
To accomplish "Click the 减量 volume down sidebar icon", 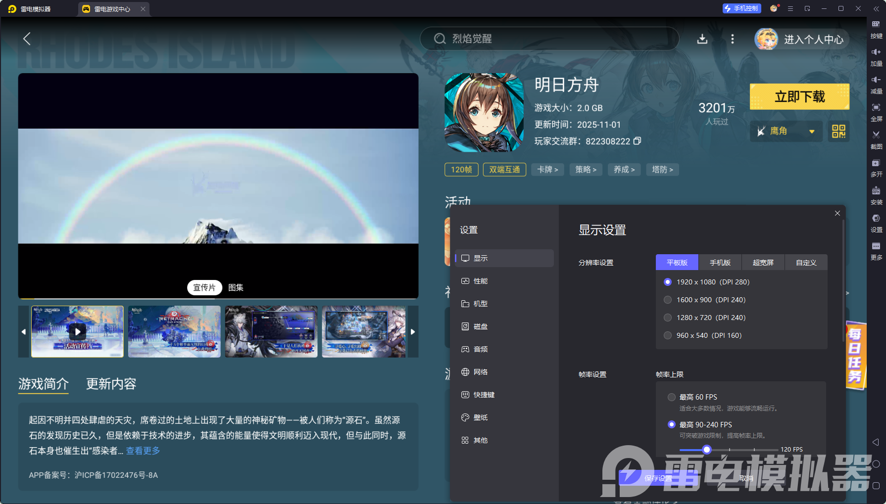I will coord(876,85).
